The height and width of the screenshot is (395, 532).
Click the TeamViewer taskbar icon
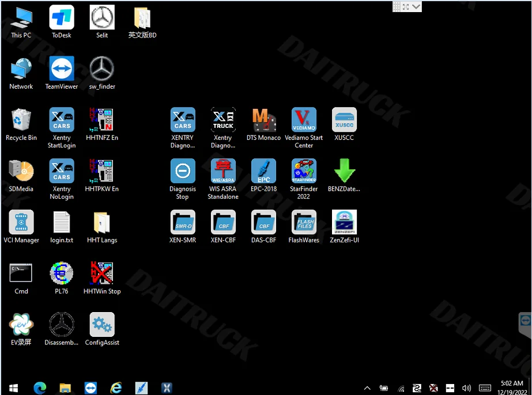pos(90,388)
